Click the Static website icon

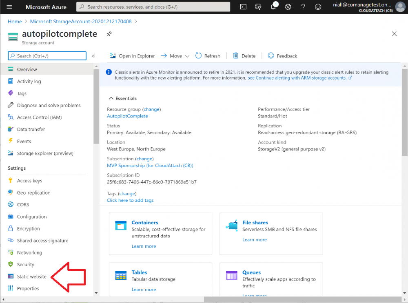tap(11, 276)
